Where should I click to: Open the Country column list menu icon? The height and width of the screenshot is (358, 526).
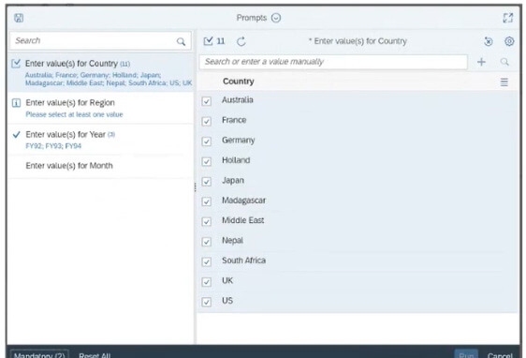(x=504, y=82)
